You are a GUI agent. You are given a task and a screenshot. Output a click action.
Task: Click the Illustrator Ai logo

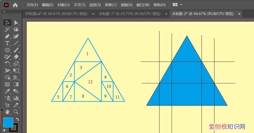pyautogui.click(x=6, y=5)
